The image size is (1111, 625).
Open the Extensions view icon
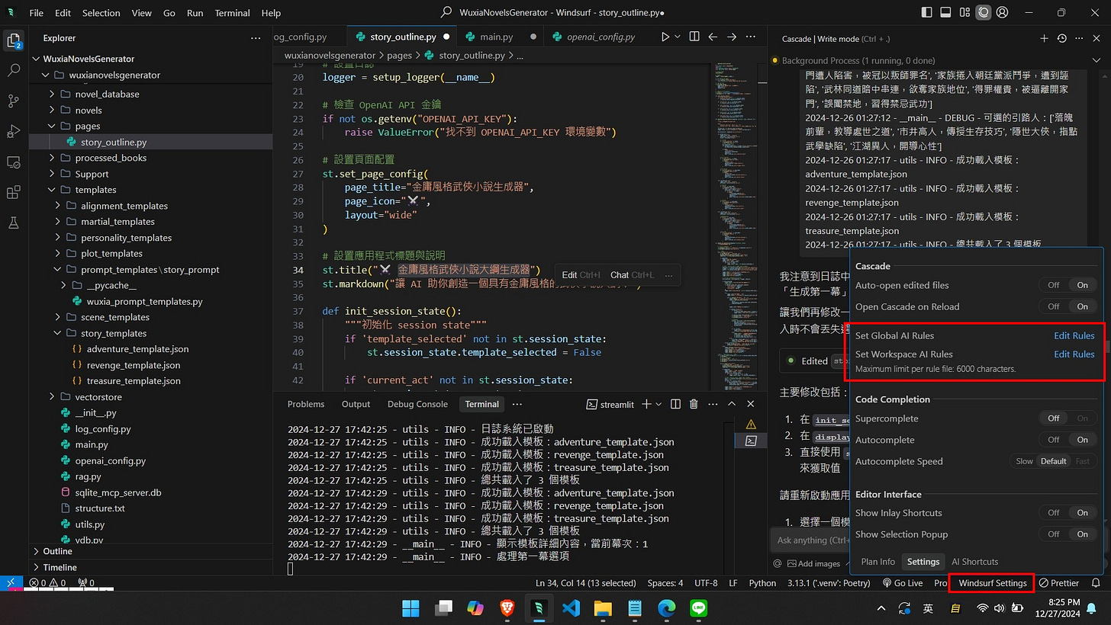point(14,192)
